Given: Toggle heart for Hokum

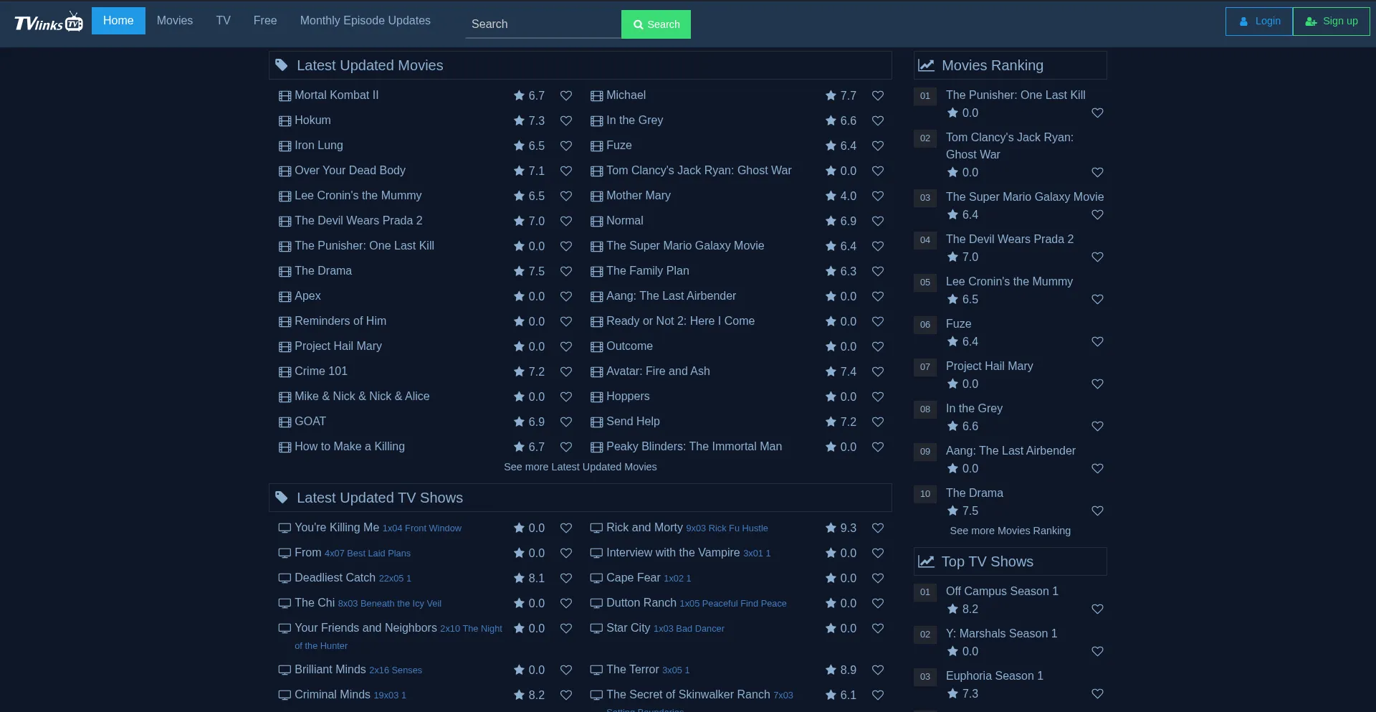Looking at the screenshot, I should coord(566,120).
